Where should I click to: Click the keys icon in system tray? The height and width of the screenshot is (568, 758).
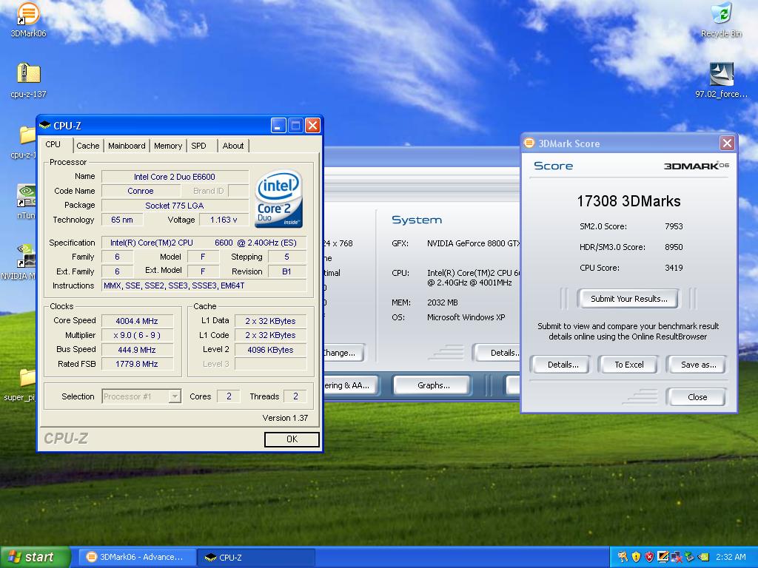[622, 557]
